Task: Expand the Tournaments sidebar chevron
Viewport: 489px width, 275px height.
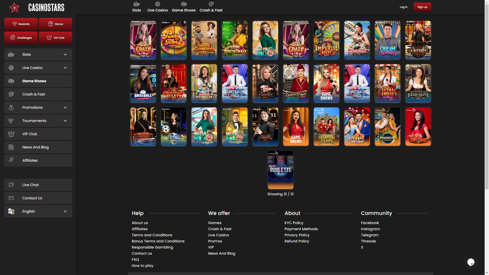Action: 65,121
